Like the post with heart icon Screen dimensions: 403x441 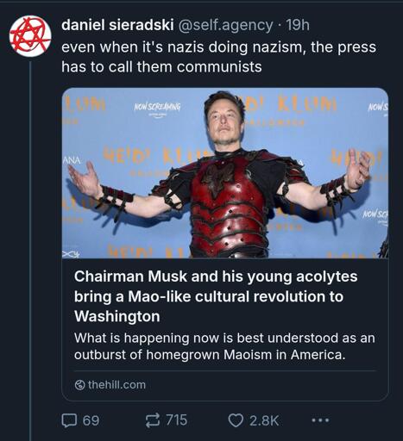[x=236, y=420]
